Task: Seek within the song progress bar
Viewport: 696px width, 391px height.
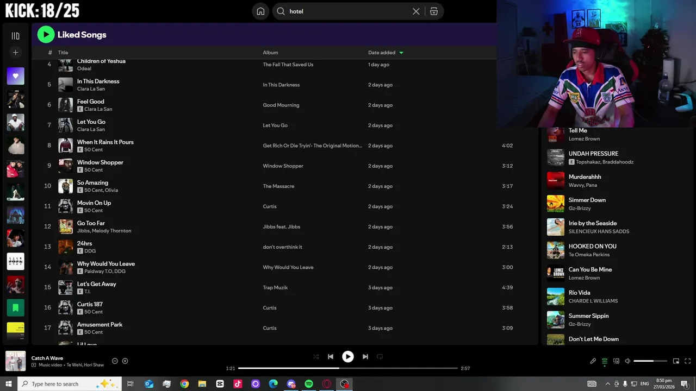Action: pyautogui.click(x=348, y=368)
